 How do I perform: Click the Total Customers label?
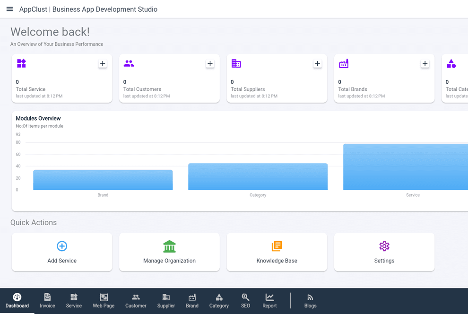tap(142, 89)
